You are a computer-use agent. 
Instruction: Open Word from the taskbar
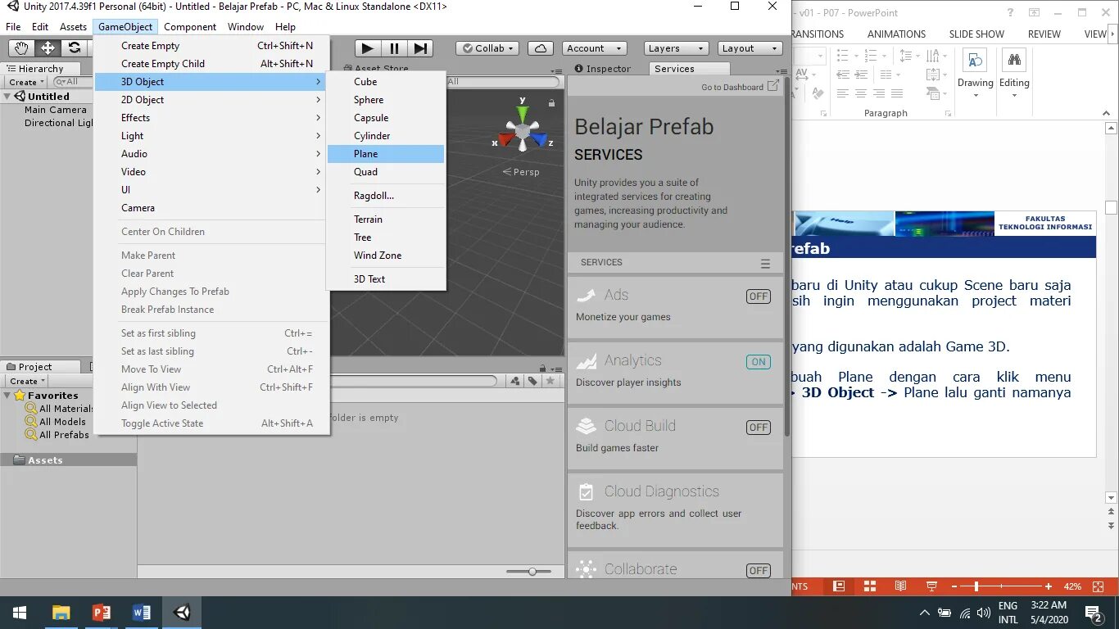point(141,613)
